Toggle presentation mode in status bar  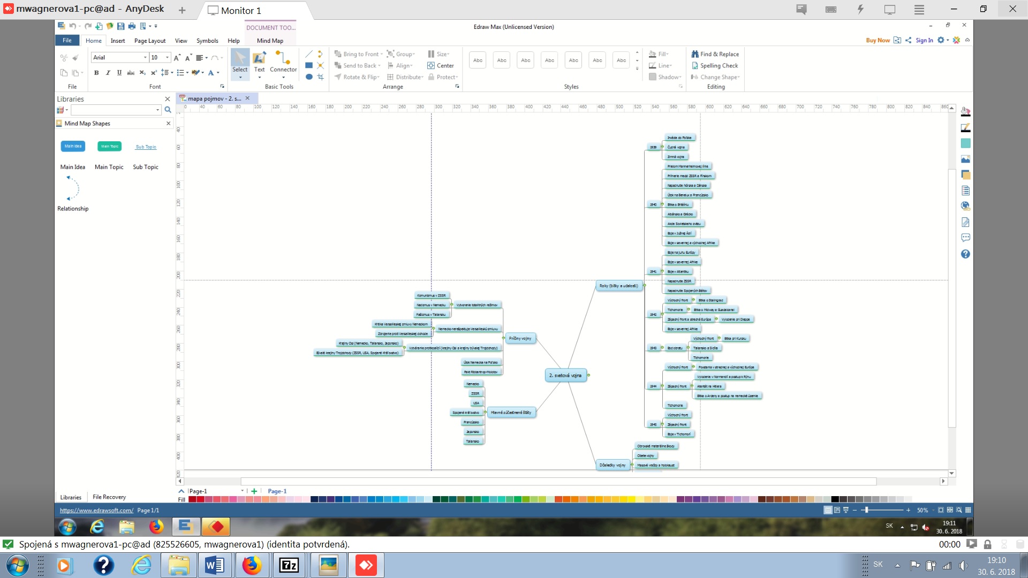(x=846, y=510)
